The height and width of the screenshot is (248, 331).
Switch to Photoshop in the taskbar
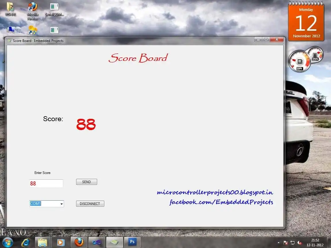[x=132, y=242]
